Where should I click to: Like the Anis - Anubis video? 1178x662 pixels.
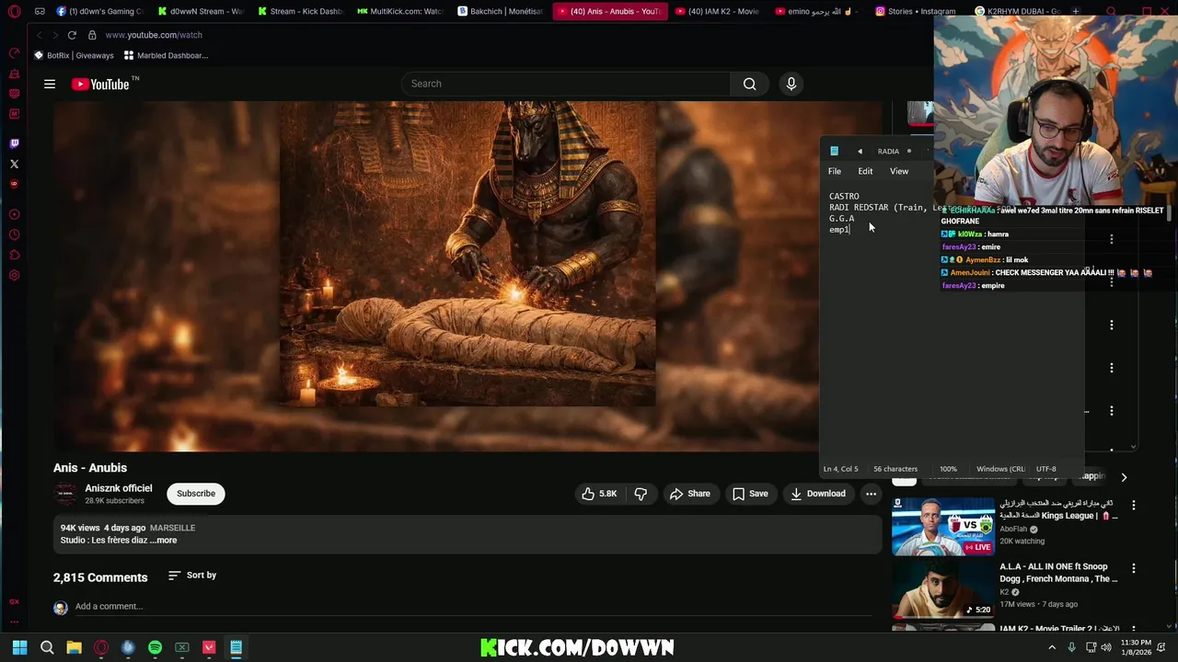coord(599,494)
